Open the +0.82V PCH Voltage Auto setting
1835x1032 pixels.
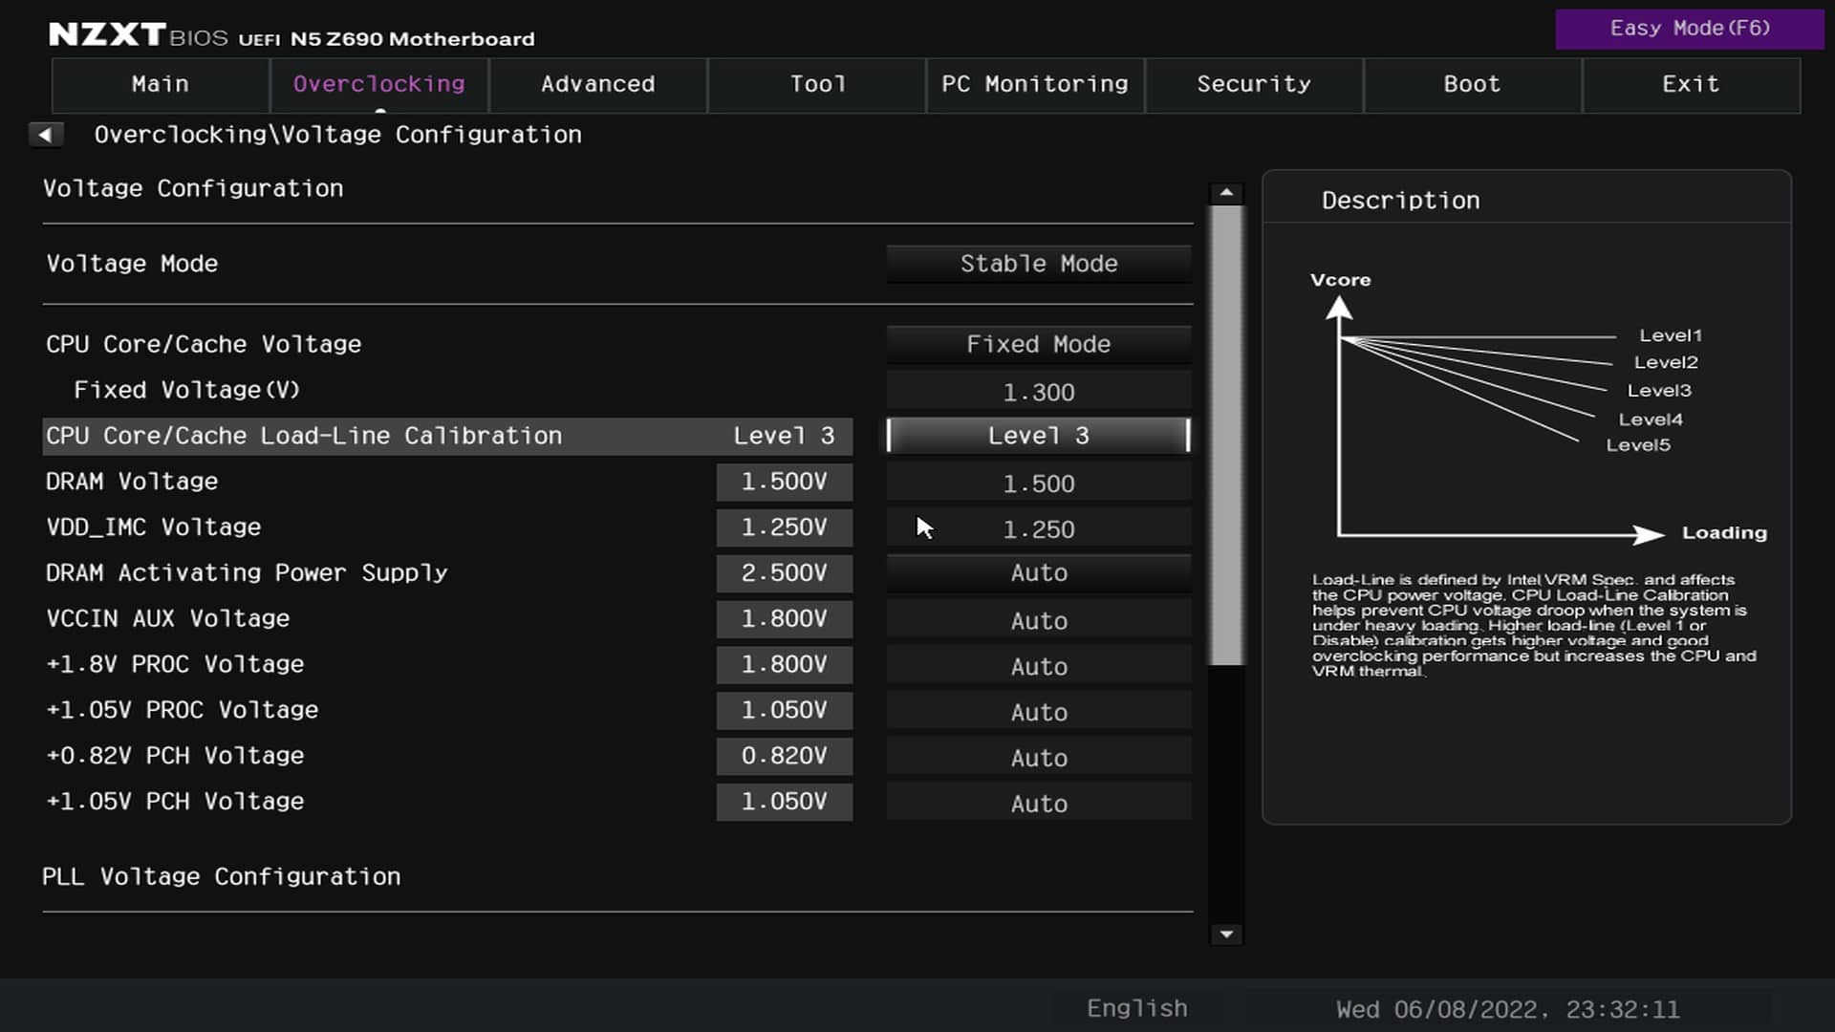click(1039, 758)
